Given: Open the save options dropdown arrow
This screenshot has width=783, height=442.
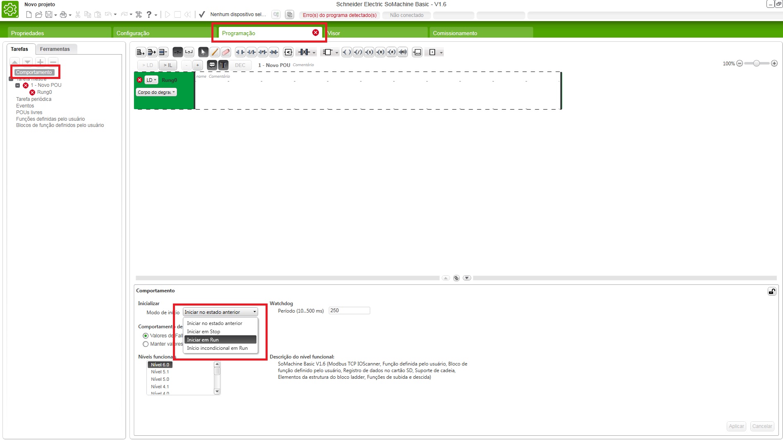Looking at the screenshot, I should 55,15.
